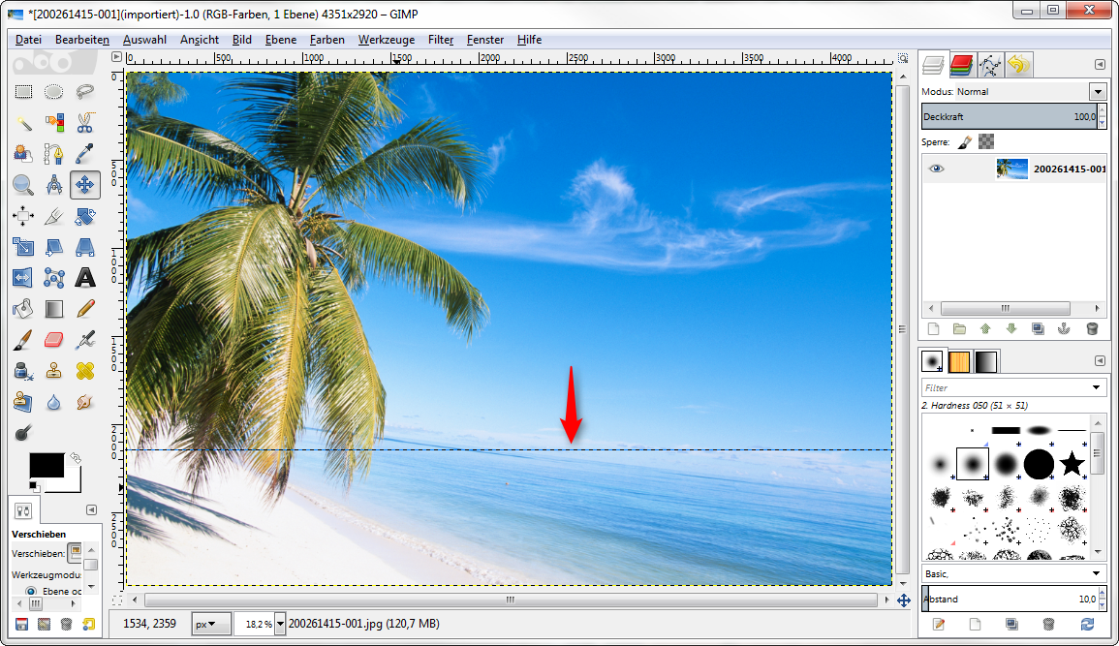This screenshot has height=646, width=1119.
Task: Select the Bucket Fill tool
Action: click(x=23, y=309)
